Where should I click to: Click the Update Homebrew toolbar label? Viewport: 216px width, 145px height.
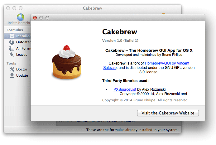pyautogui.click(x=18, y=23)
